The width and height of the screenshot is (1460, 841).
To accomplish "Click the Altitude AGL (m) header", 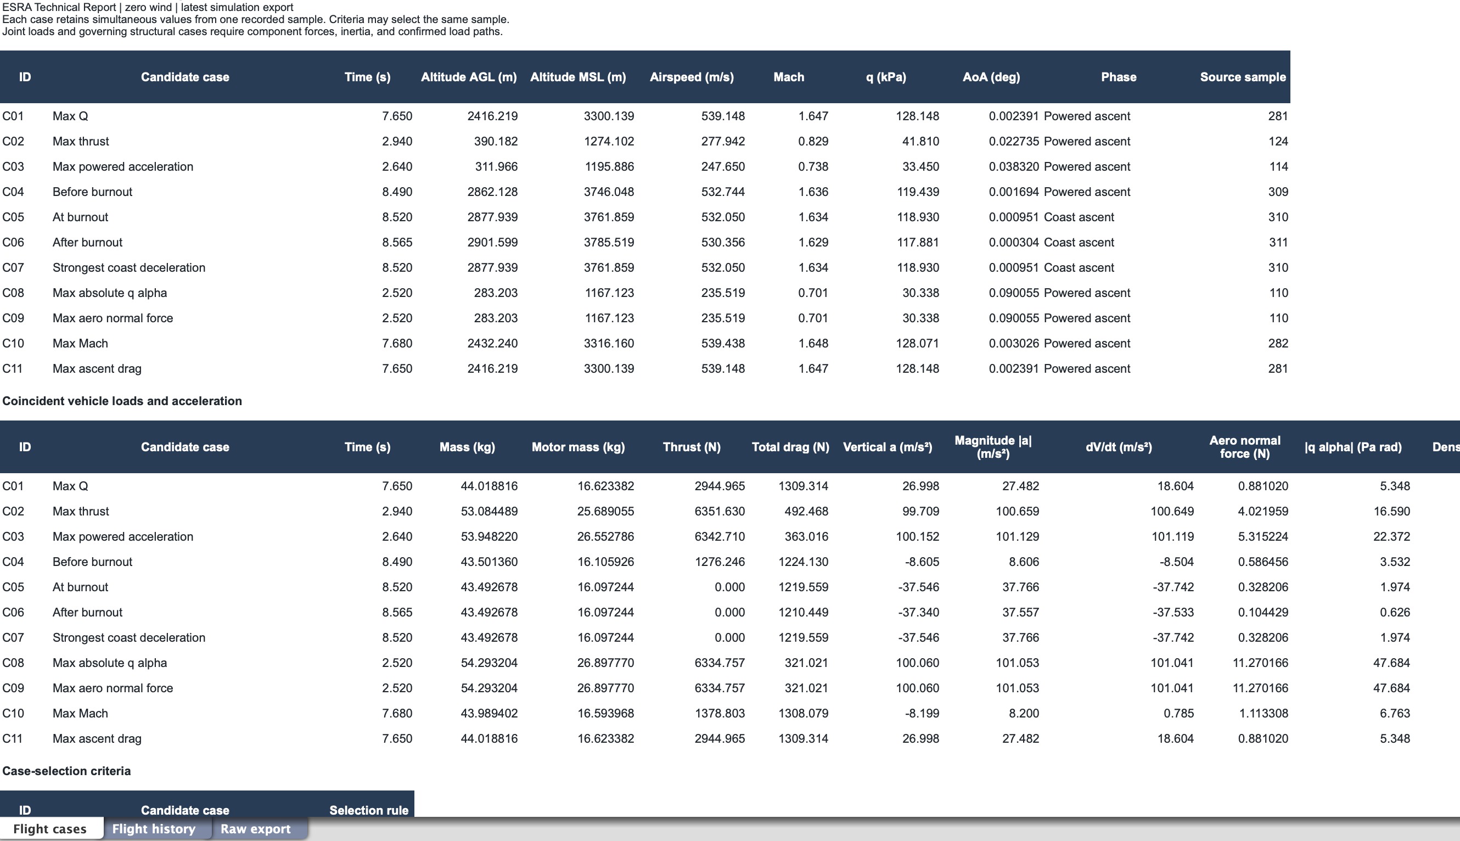I will click(468, 77).
